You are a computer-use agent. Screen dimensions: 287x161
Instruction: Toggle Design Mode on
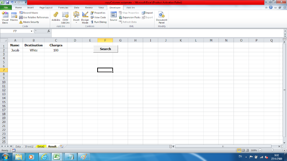pos(85,17)
